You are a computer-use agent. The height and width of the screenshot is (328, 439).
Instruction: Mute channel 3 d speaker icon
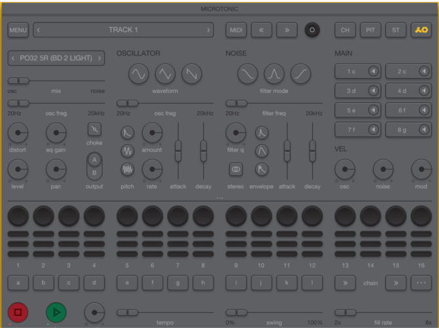[x=373, y=91]
